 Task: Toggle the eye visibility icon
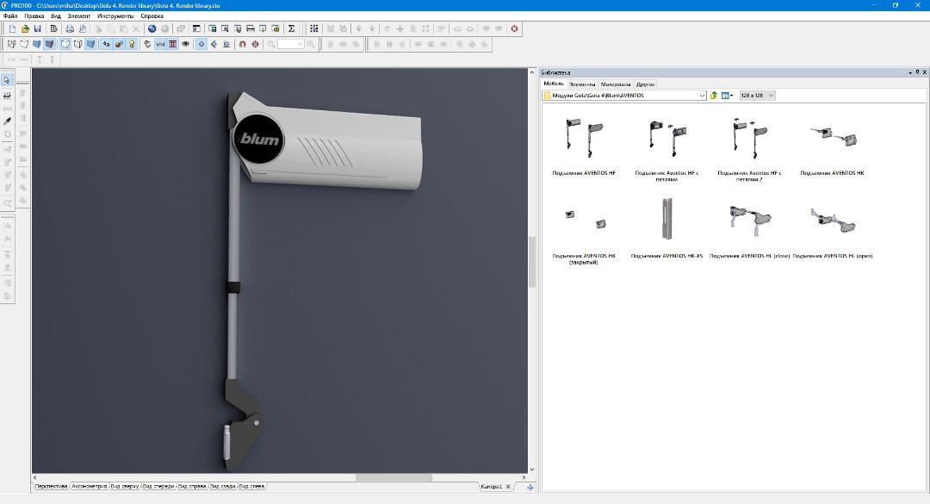point(186,44)
